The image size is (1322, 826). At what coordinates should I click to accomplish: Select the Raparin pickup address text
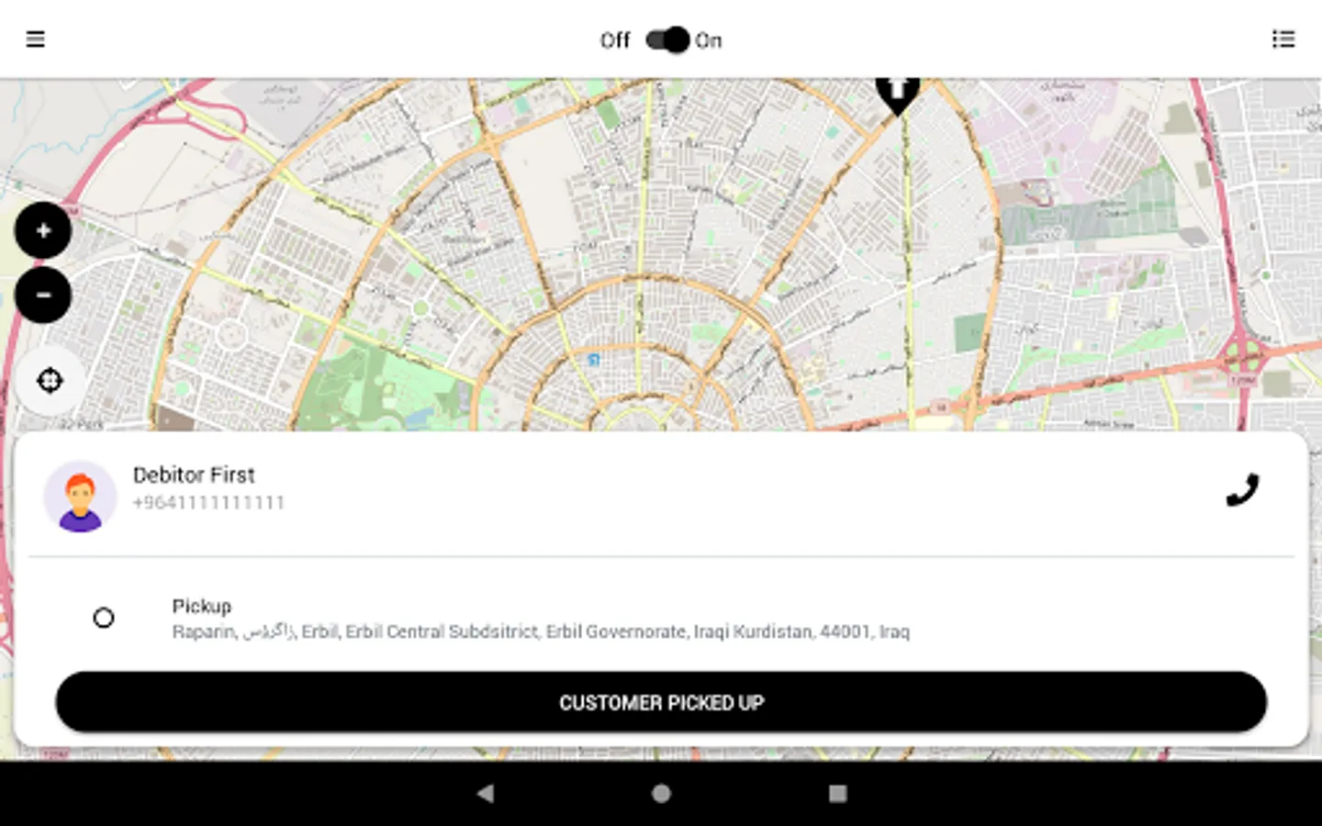541,631
